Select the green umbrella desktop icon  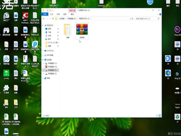coord(6,75)
